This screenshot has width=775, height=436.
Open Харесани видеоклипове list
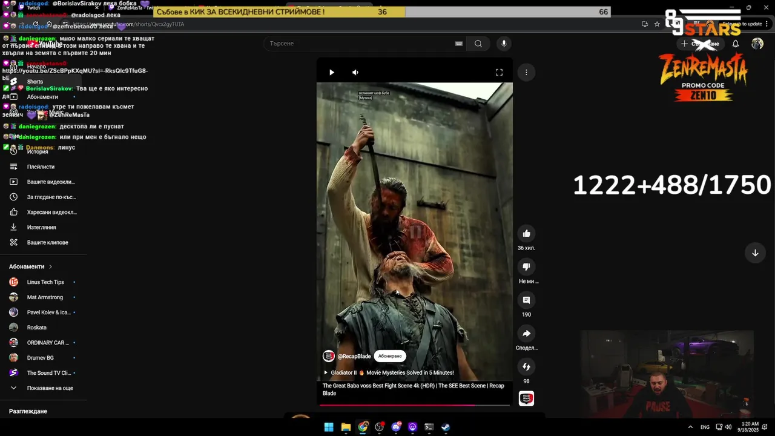pos(42,212)
